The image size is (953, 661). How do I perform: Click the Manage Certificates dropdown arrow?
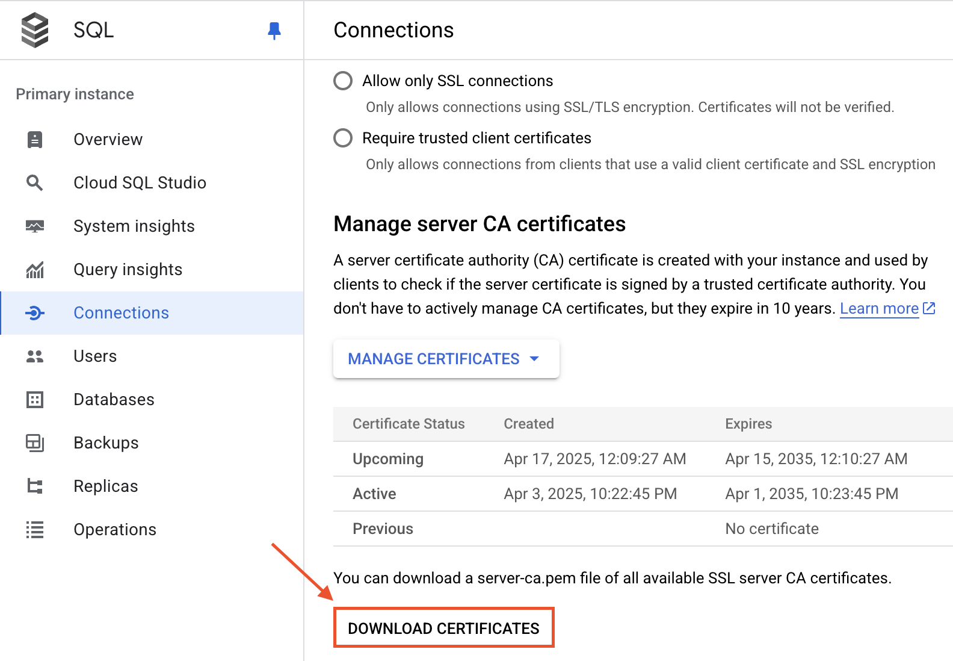(534, 359)
